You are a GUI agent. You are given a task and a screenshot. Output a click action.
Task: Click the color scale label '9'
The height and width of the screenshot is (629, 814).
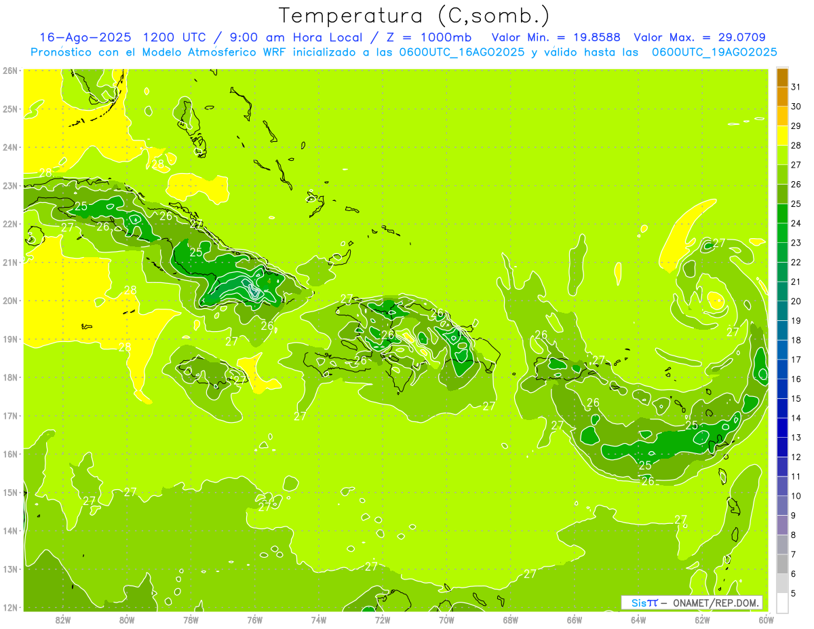click(794, 516)
